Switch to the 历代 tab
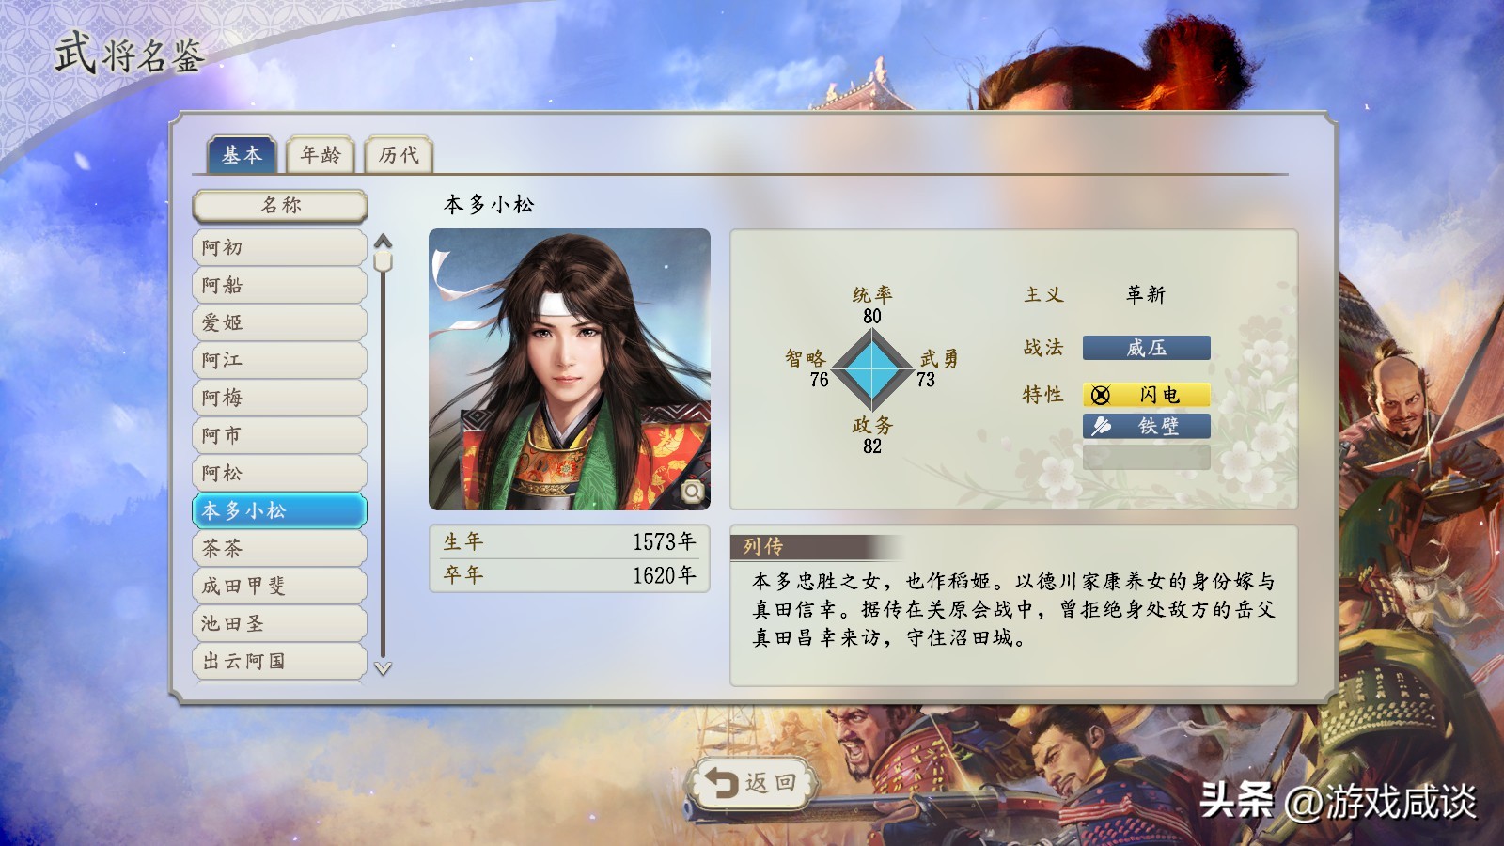This screenshot has height=846, width=1504. (399, 155)
